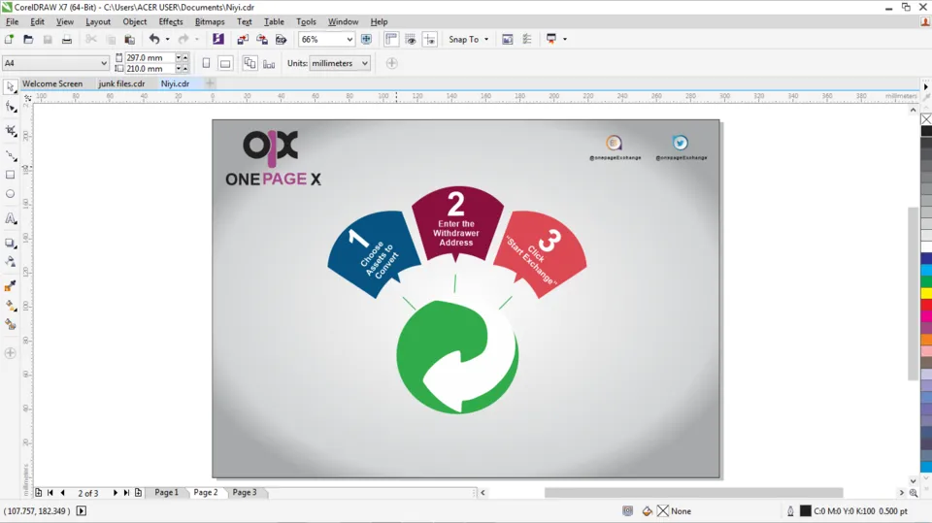Click the Open file icon

pos(28,39)
